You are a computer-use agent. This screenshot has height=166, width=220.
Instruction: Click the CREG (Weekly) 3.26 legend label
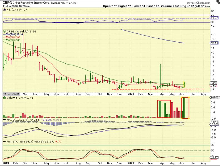pyautogui.click(x=21, y=32)
